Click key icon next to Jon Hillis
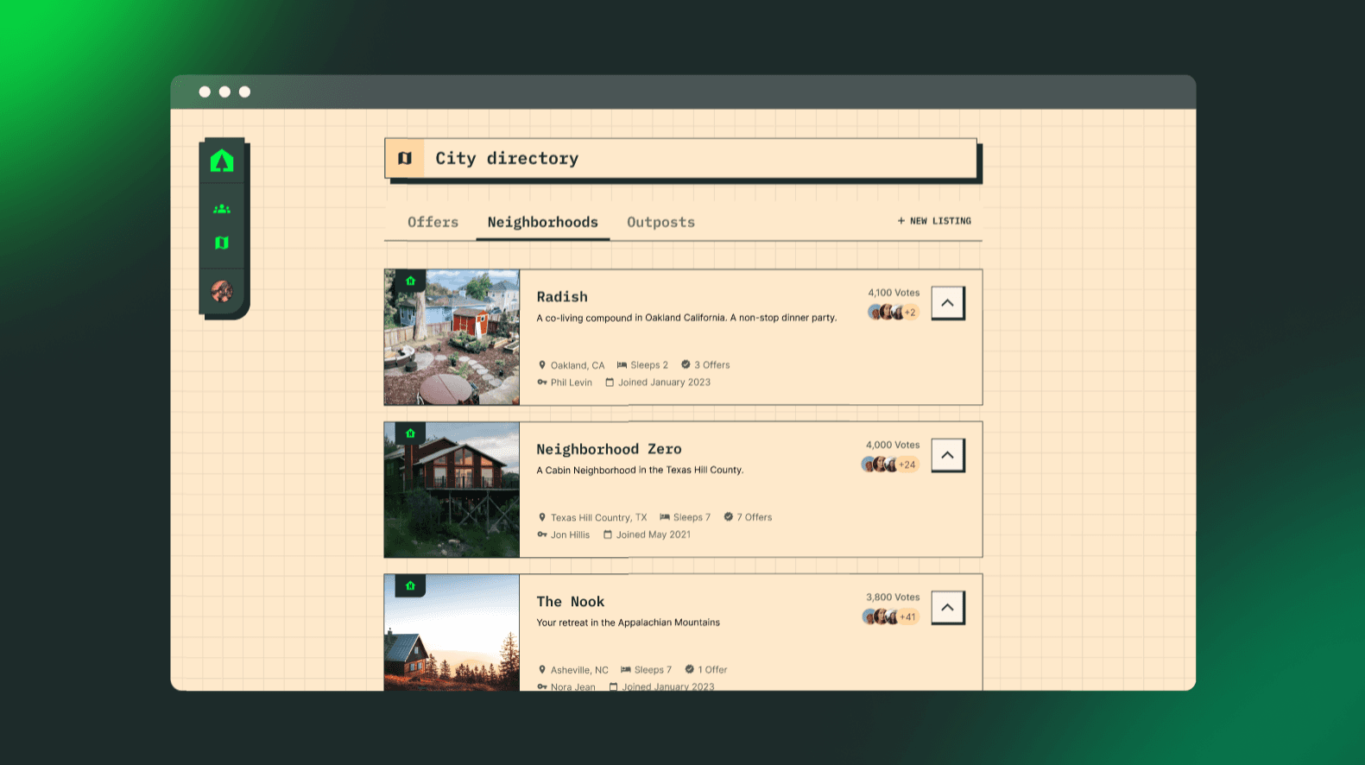 tap(542, 534)
